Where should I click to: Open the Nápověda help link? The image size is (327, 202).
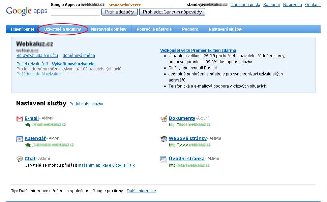pos(292,5)
